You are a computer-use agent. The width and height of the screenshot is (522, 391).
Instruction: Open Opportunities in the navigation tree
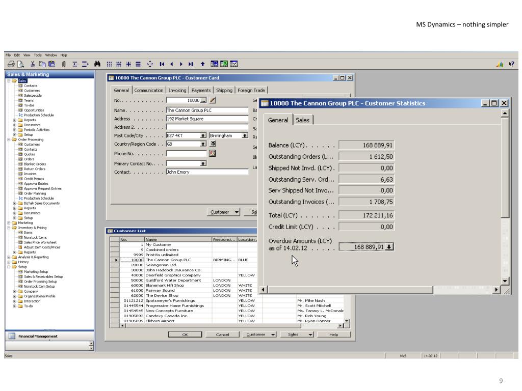point(34,110)
